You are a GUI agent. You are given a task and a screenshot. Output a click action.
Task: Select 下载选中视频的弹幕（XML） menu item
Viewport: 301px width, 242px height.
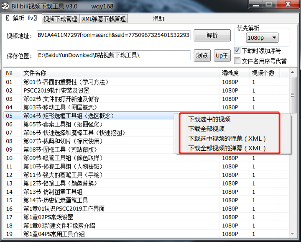(227, 139)
